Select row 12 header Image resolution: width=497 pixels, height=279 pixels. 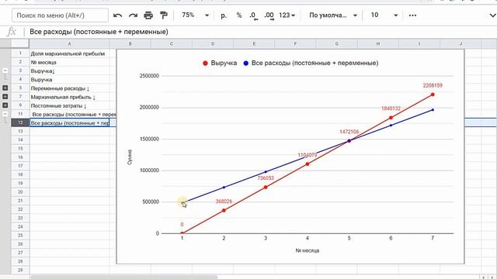coord(20,122)
